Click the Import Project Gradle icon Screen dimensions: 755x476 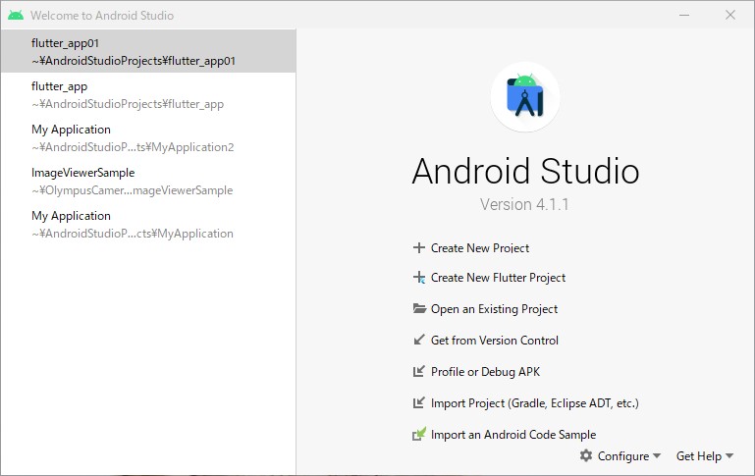click(x=419, y=402)
